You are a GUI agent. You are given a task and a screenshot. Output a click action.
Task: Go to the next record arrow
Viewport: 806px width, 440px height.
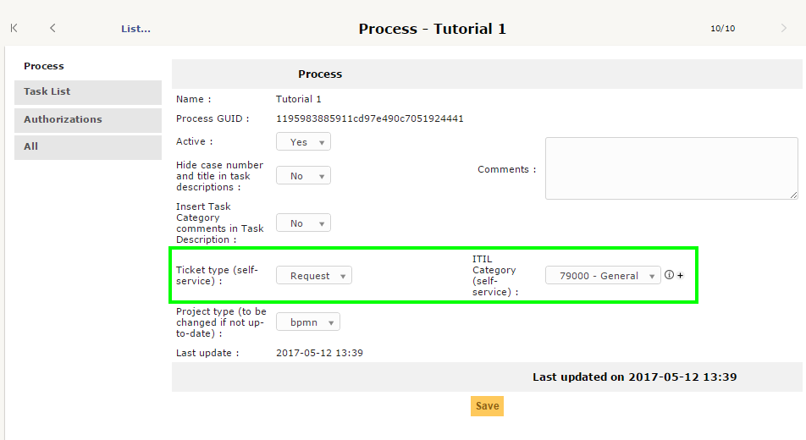tap(783, 28)
